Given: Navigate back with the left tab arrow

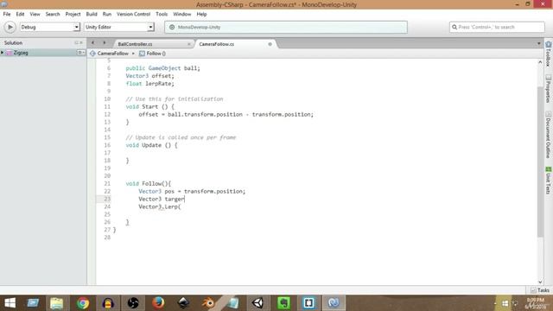Looking at the screenshot, I should [x=93, y=42].
